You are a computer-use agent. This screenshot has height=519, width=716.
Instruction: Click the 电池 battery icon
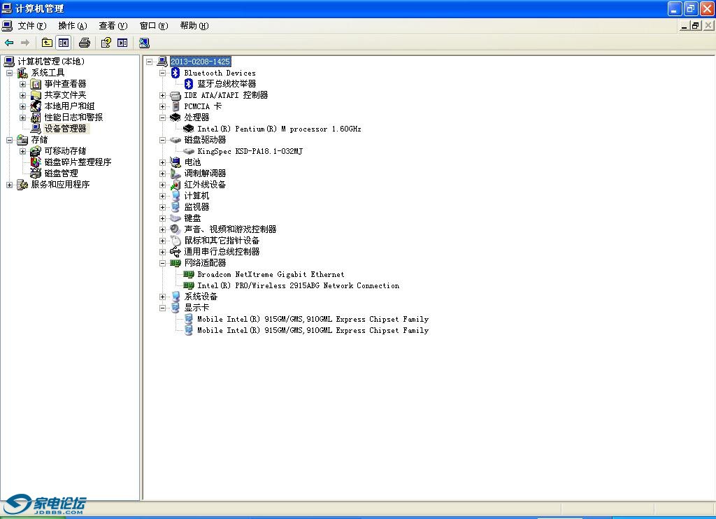(176, 162)
